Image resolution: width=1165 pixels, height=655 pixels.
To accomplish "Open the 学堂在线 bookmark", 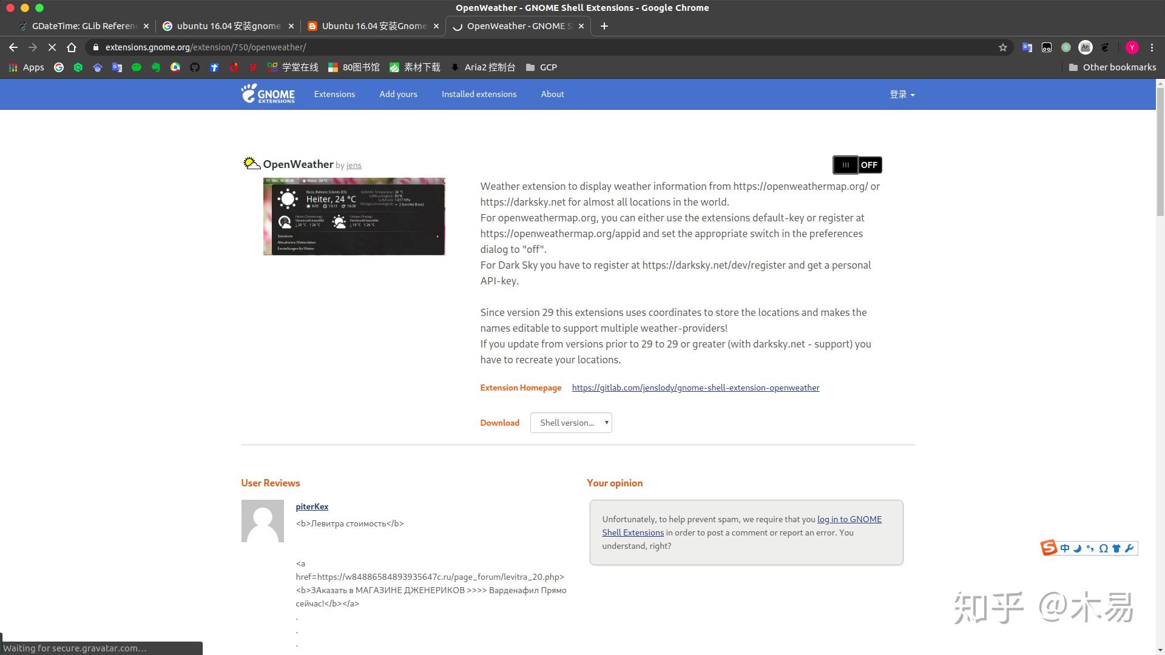I will [x=293, y=67].
